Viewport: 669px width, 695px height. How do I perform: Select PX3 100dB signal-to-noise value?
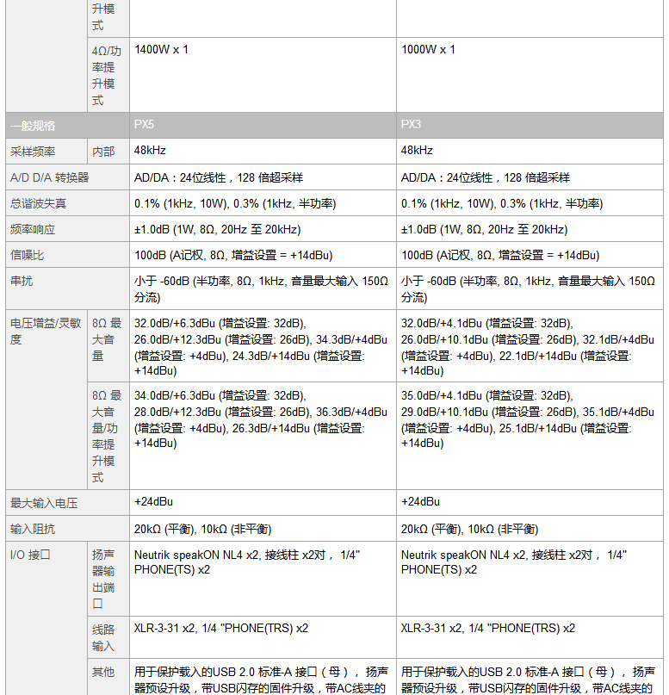(530, 255)
